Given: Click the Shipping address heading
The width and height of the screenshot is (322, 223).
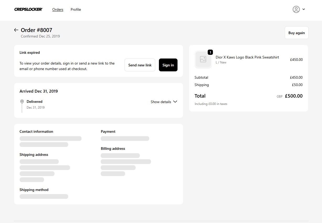Looking at the screenshot, I should click(x=34, y=155).
